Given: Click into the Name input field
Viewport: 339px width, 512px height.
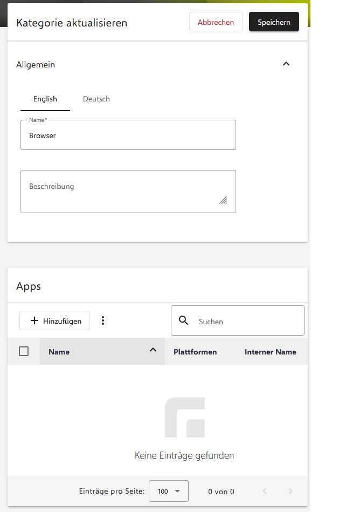Looking at the screenshot, I should point(128,135).
